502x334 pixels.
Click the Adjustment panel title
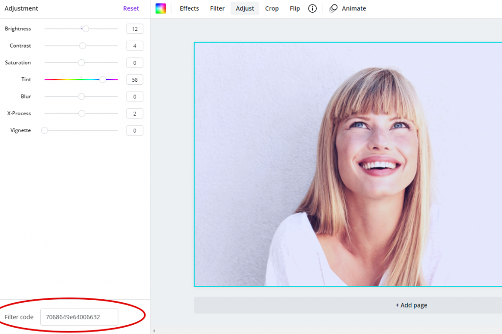21,8
